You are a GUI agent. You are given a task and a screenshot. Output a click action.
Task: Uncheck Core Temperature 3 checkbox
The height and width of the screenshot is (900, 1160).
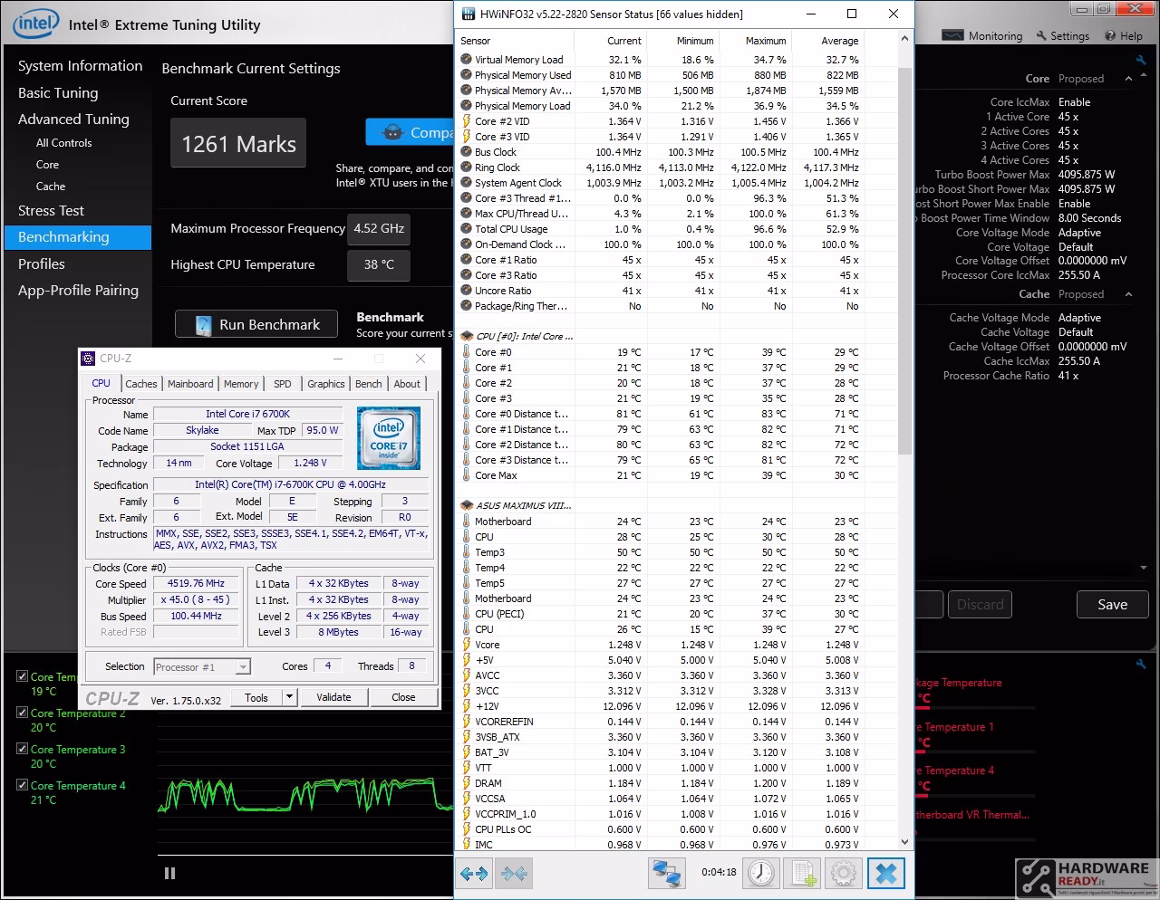tap(23, 749)
